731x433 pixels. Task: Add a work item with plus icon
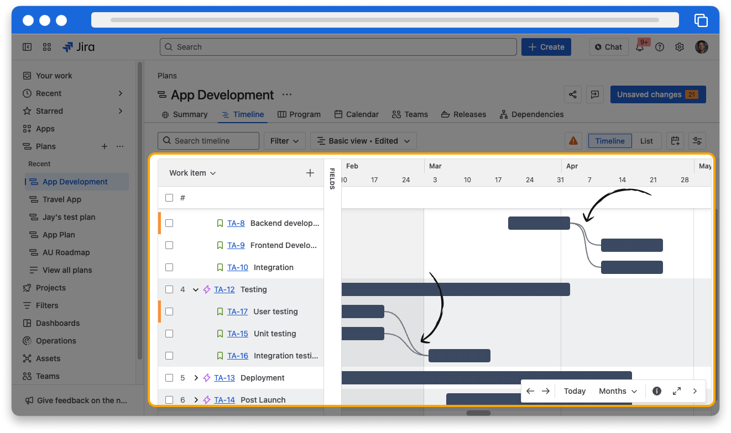tap(310, 173)
